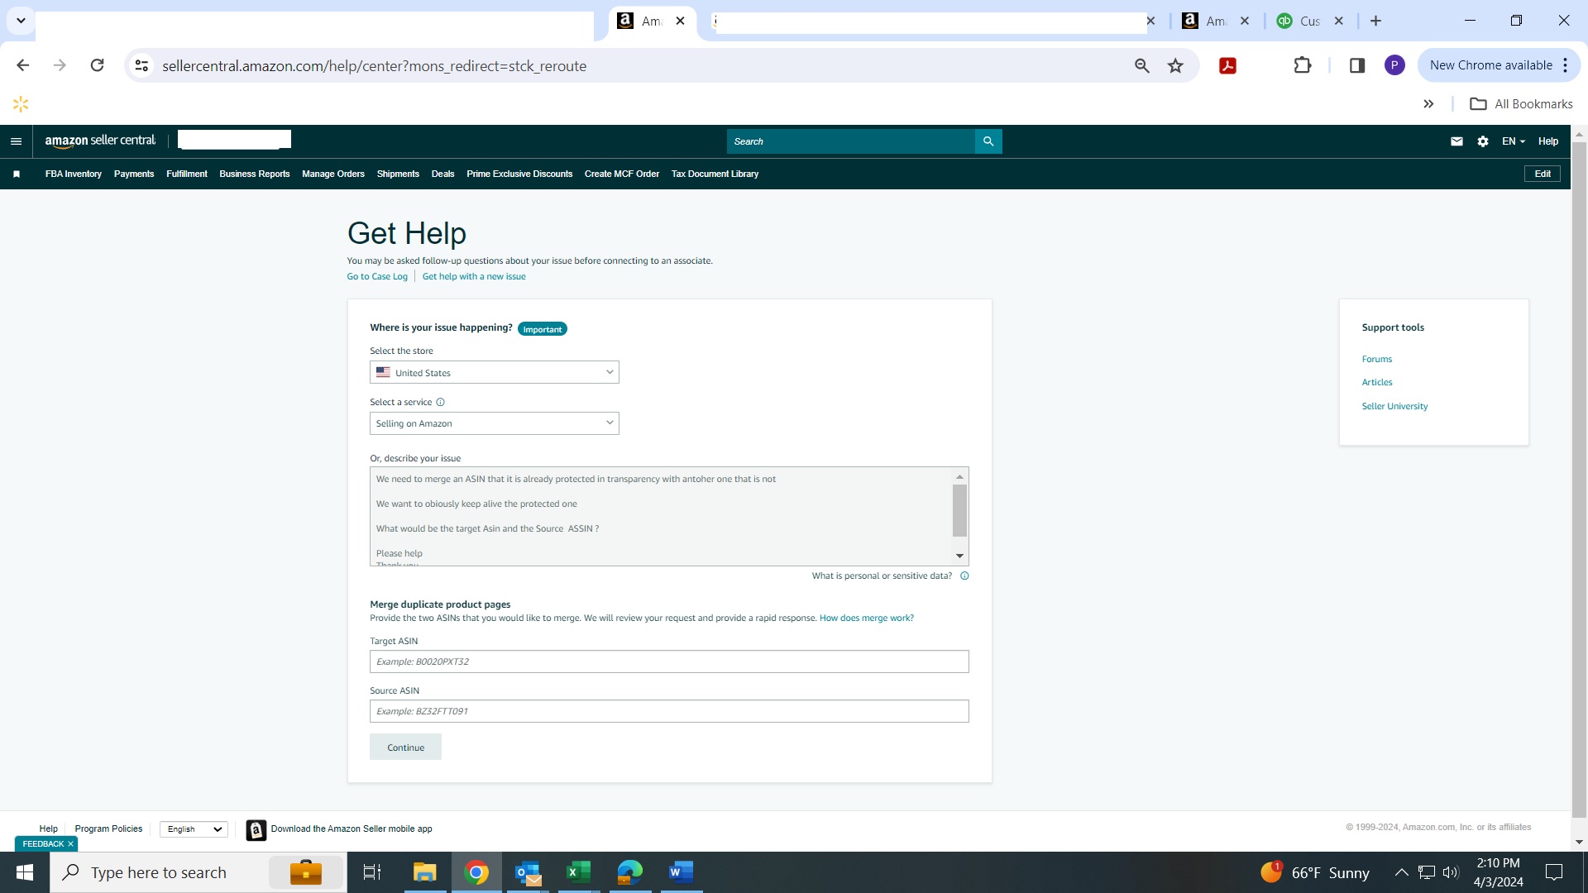Show hidden system tray icons chevron

(x=1401, y=872)
